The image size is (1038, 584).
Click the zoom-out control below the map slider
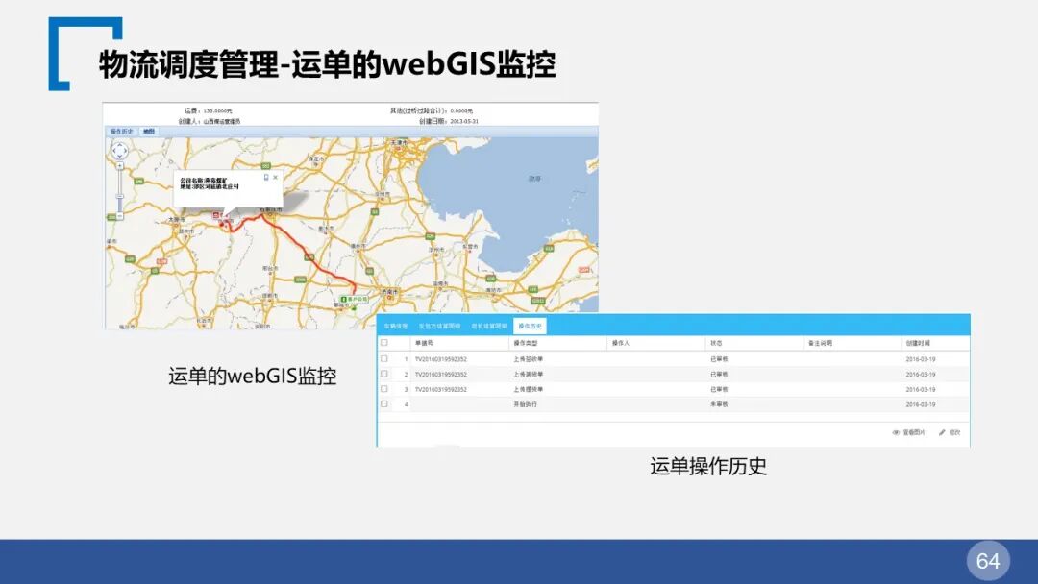[x=118, y=214]
